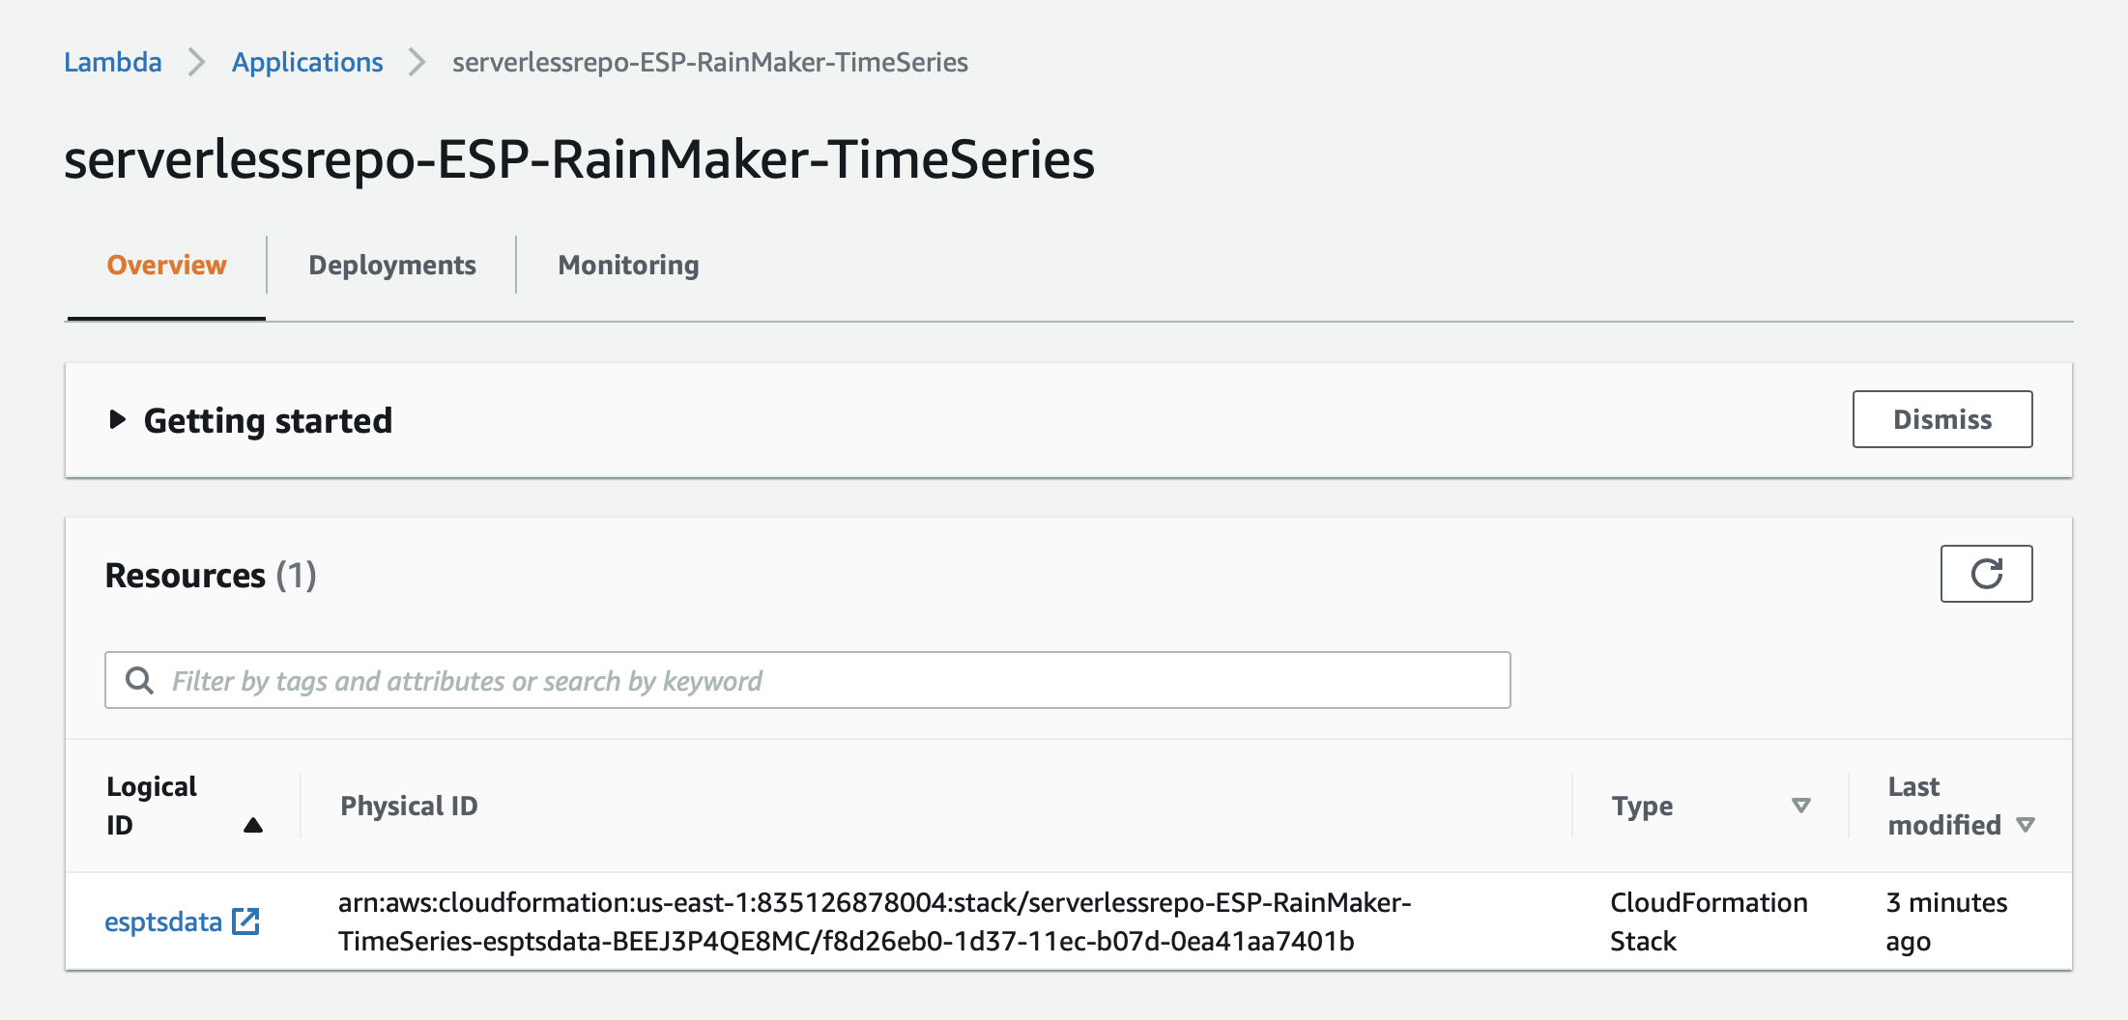Sort by Logical ID ascending arrow
This screenshot has height=1020, width=2128.
(253, 825)
